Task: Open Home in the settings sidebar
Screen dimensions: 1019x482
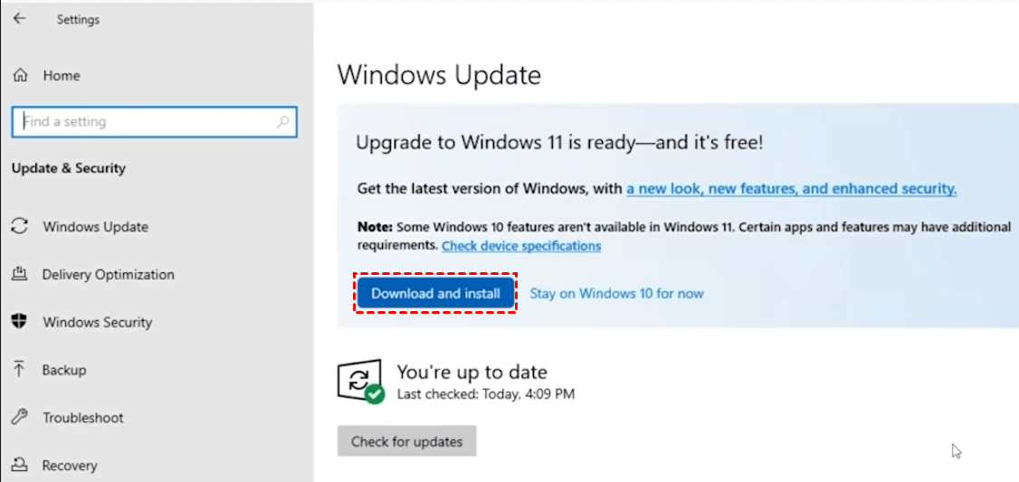Action: [62, 75]
